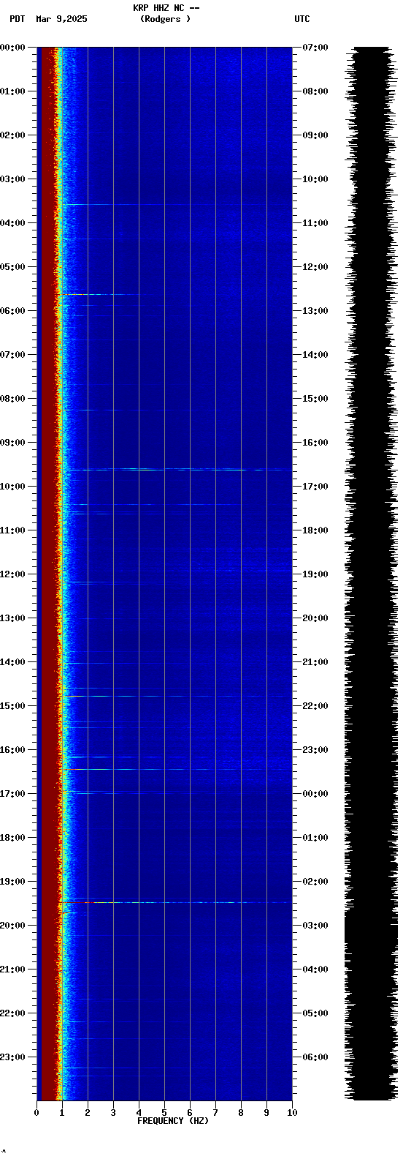Click the 05:00 UTC time label

point(315,1013)
